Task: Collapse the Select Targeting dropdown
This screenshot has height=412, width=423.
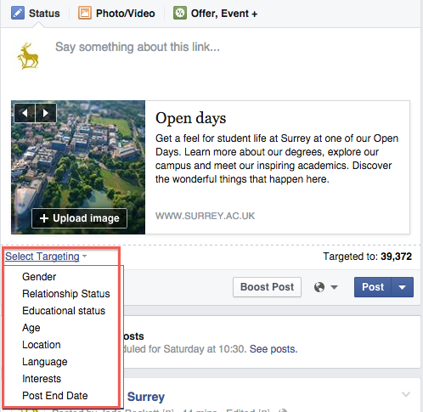Action: [x=46, y=257]
